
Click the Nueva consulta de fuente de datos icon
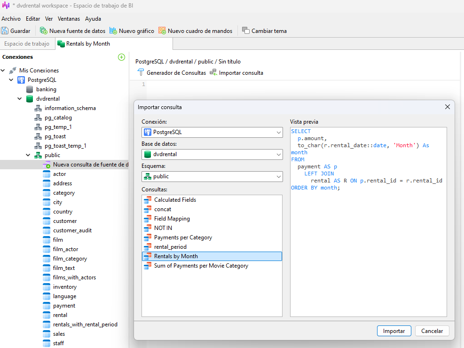coord(47,165)
